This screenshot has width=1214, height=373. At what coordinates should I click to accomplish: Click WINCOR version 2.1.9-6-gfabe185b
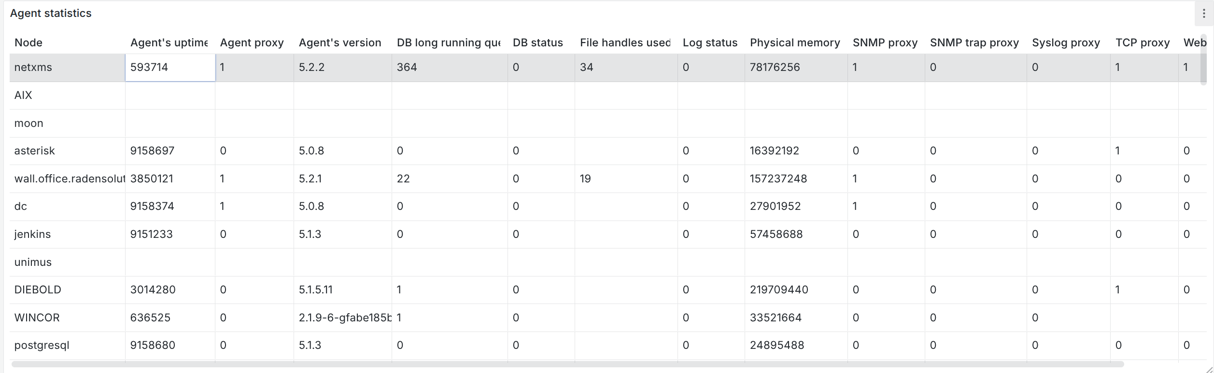coord(345,318)
